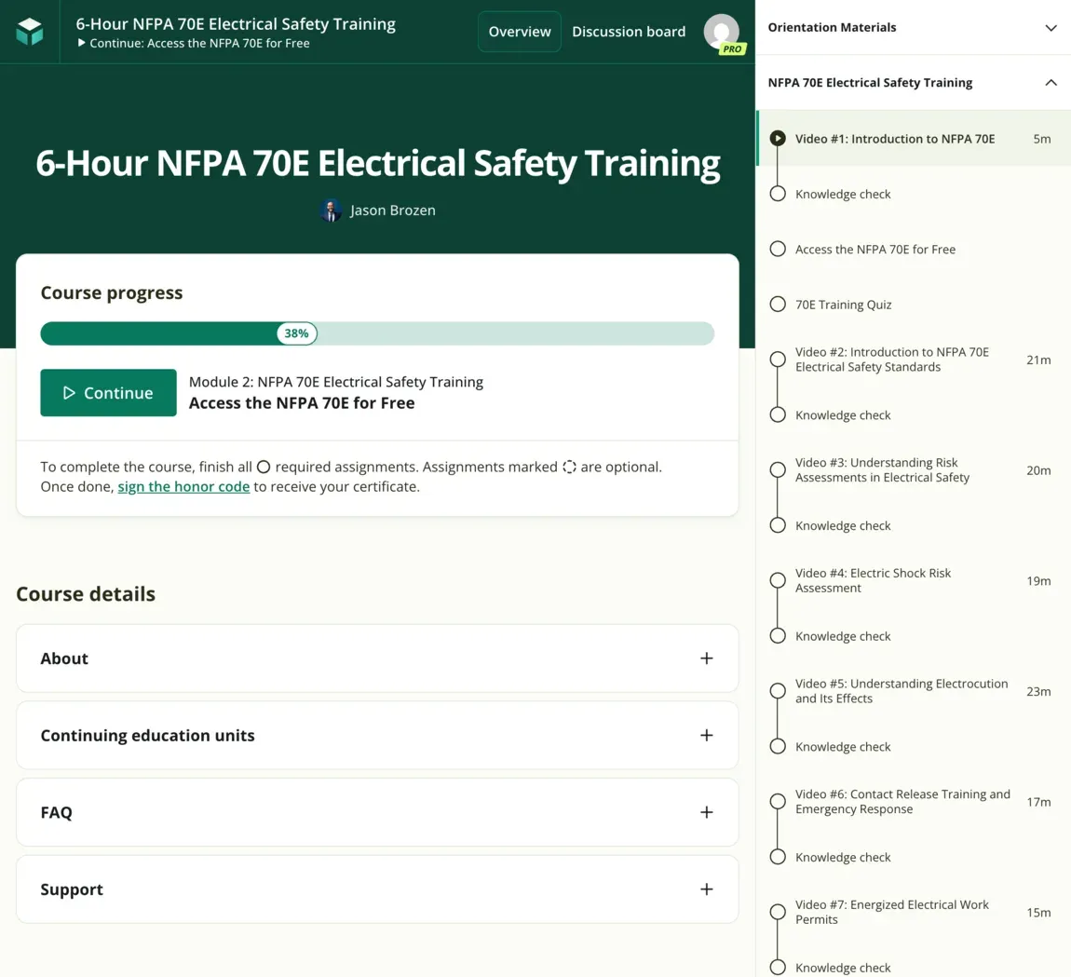Open the Knowledge check below Video #6
Screen dimensions: 1071x977
click(914, 858)
